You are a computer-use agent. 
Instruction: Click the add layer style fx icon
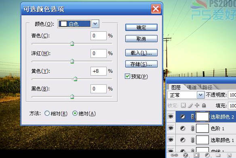(185, 155)
